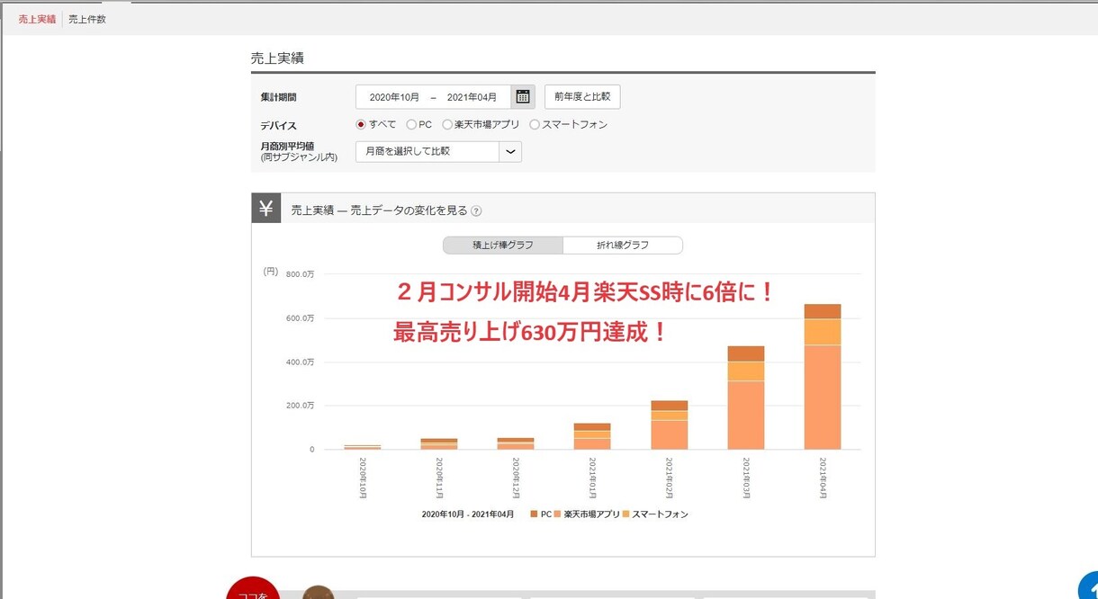Select the スマートフォン radio button
The height and width of the screenshot is (599, 1098).
pos(535,125)
